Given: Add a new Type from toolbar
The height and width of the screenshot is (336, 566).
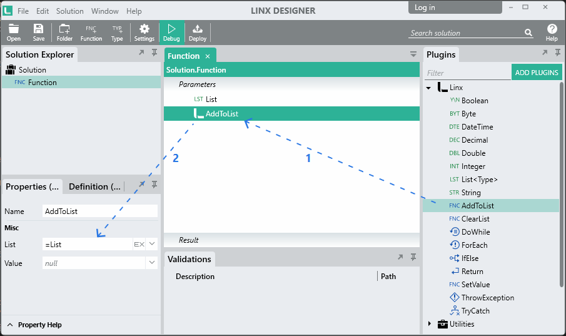Looking at the screenshot, I should pyautogui.click(x=117, y=33).
